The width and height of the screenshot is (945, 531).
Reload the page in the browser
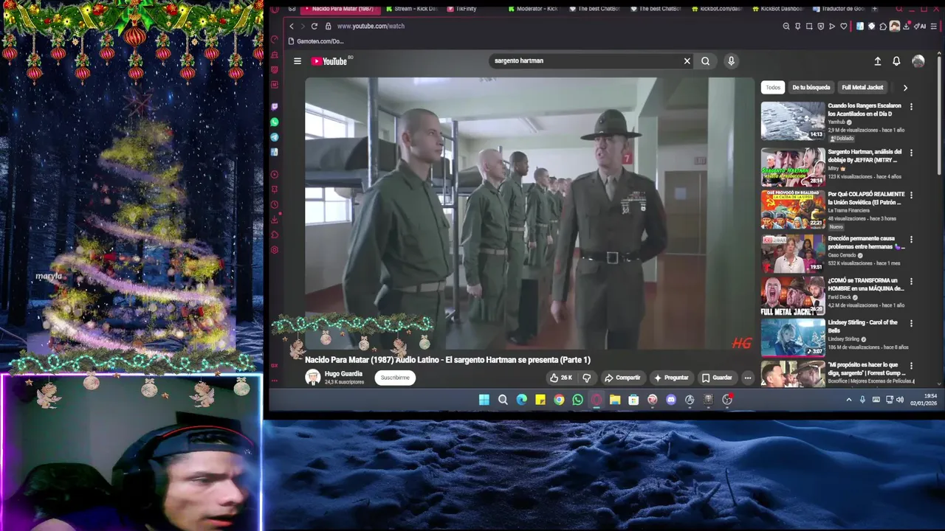315,26
